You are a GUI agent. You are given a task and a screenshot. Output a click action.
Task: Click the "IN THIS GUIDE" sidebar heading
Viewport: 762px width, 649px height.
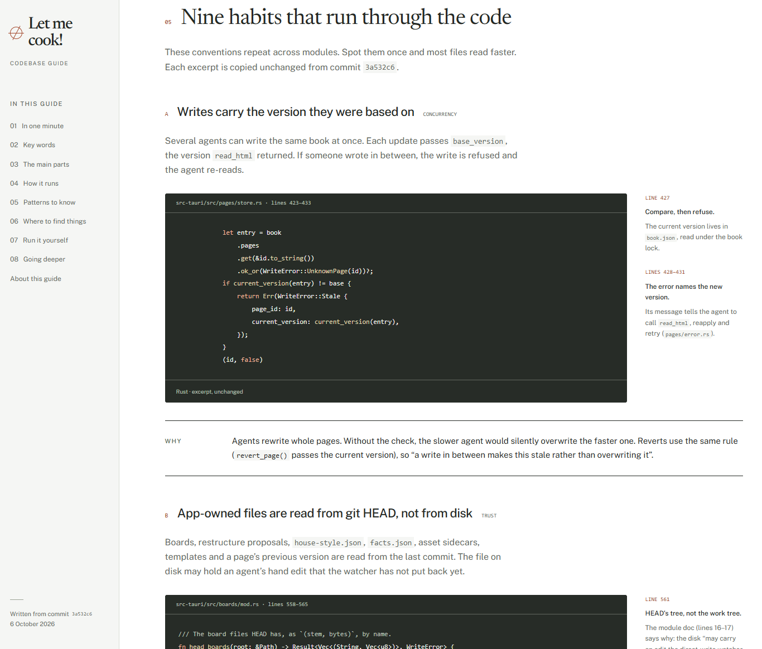[36, 104]
